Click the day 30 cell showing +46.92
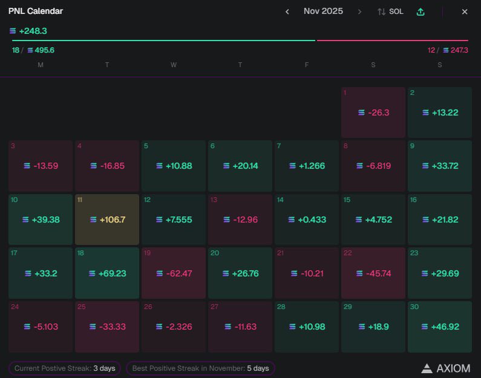 (440, 327)
